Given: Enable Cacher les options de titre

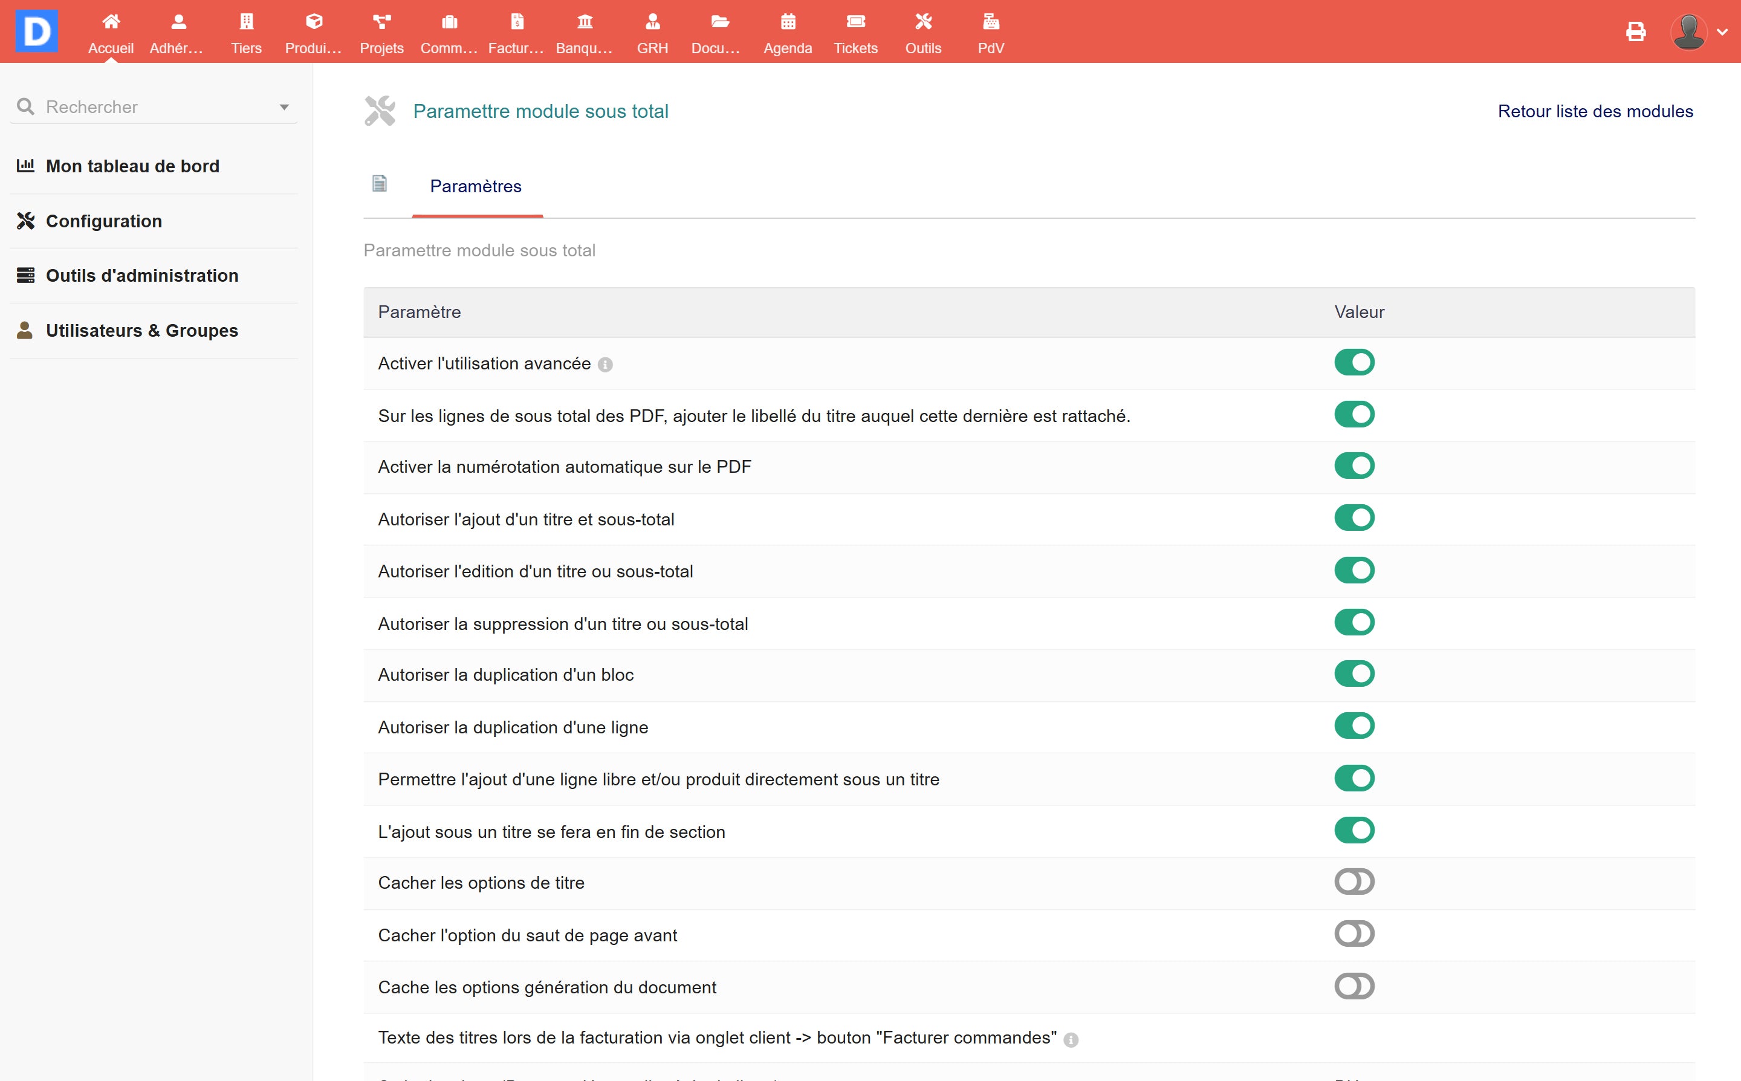Looking at the screenshot, I should 1354,882.
